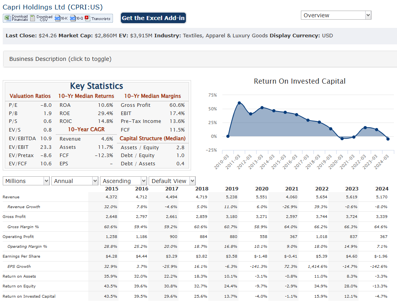
Task: Click 2017 operating profit value 900
Action: tap(173, 237)
